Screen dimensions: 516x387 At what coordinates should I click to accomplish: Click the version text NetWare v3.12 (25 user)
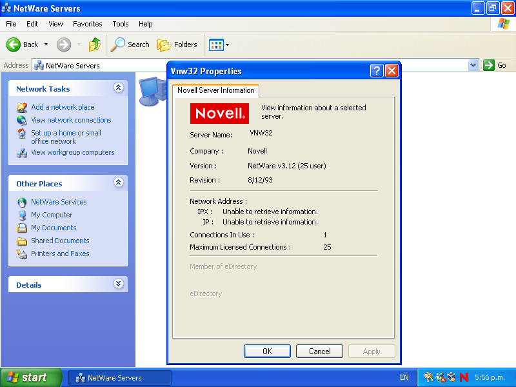(287, 166)
